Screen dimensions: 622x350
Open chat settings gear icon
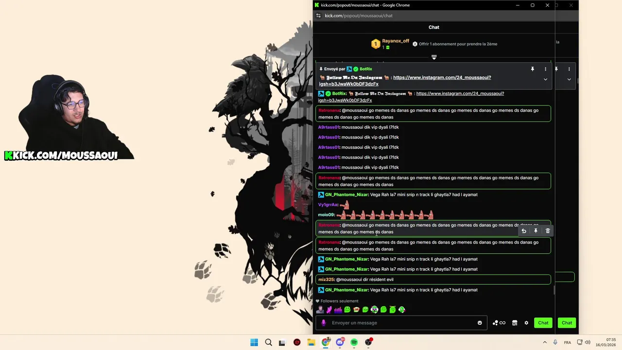(x=526, y=323)
